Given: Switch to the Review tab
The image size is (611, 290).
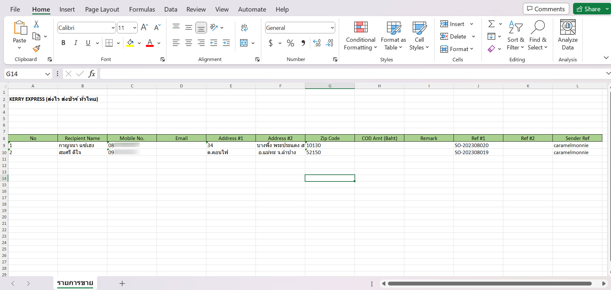Looking at the screenshot, I should (x=196, y=9).
